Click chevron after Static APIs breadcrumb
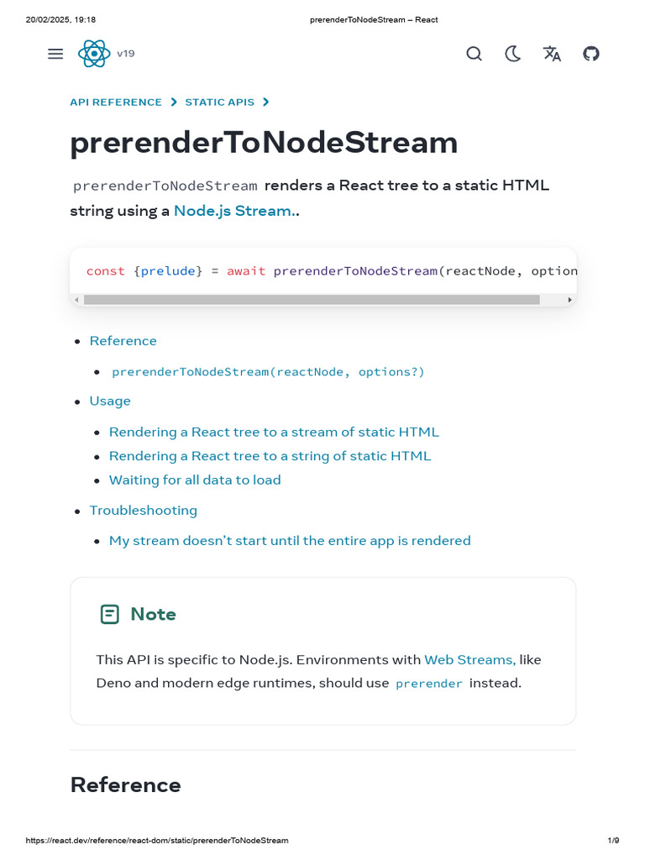Screen dimensions: 645x860 tap(266, 102)
